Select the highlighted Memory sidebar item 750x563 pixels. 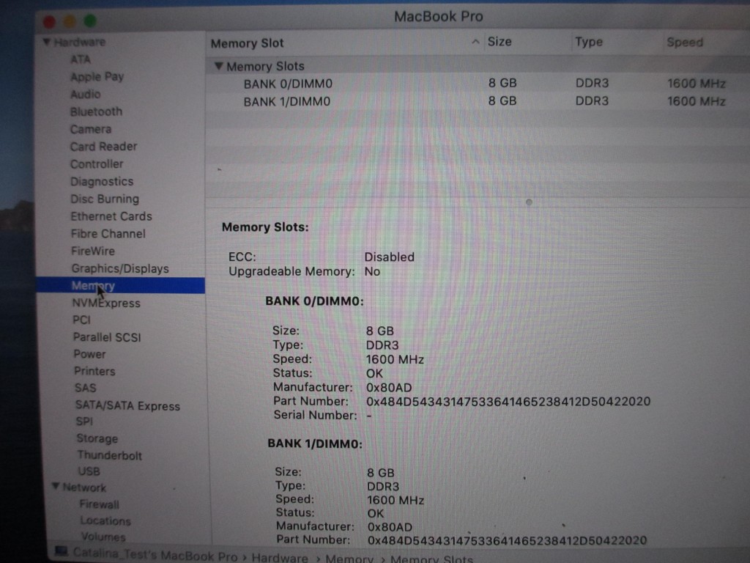point(121,286)
